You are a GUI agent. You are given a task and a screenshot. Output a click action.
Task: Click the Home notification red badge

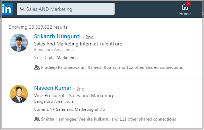coord(188,4)
